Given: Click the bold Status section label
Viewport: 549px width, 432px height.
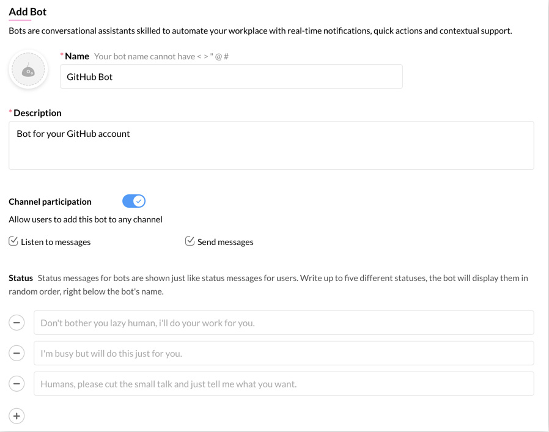Looking at the screenshot, I should coord(21,278).
